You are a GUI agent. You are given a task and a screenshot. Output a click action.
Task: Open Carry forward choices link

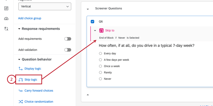coord(39,91)
